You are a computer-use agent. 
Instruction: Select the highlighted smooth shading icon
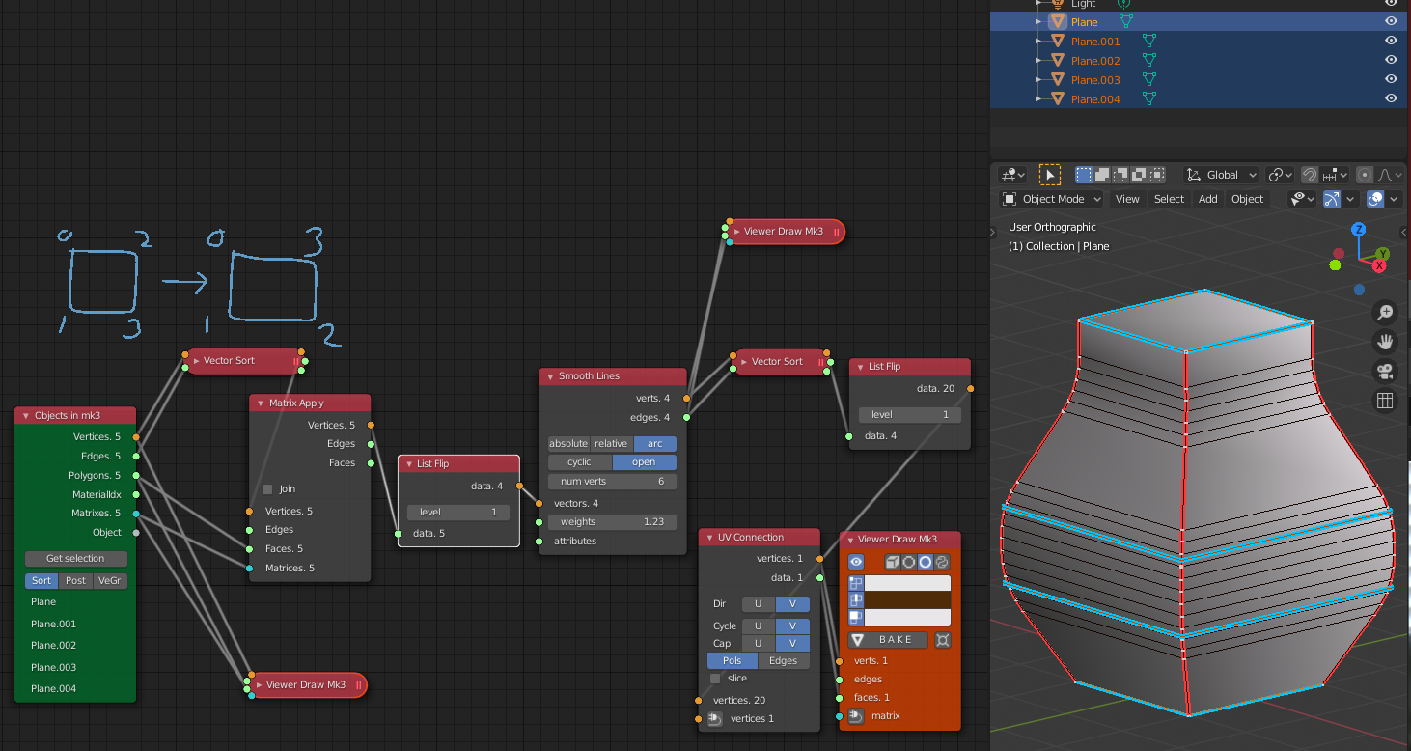926,562
